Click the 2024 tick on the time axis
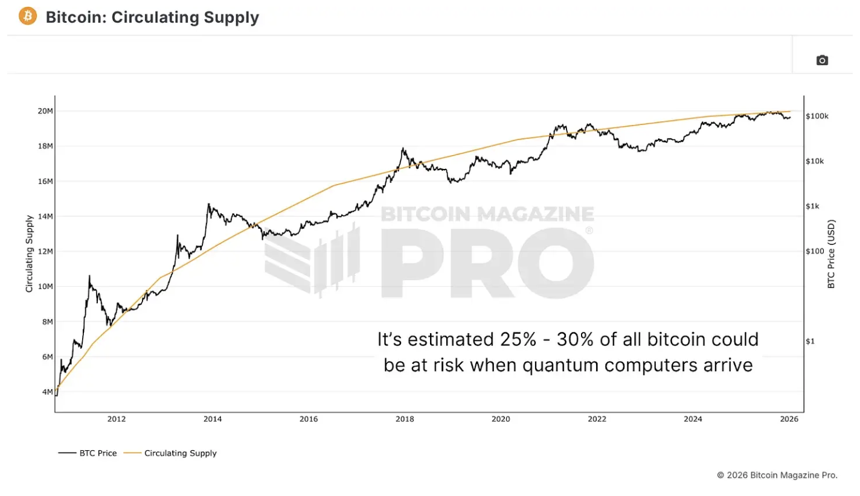 pos(693,419)
